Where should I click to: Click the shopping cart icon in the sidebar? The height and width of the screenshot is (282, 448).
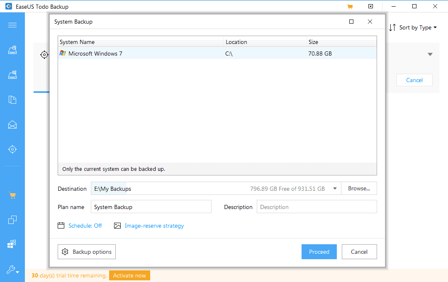coord(12,195)
